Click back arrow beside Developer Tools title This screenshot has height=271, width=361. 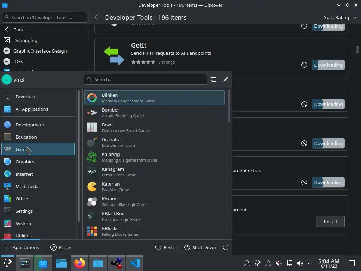[x=96, y=18]
